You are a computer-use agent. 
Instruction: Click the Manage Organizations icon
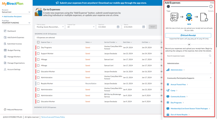[5, 63]
